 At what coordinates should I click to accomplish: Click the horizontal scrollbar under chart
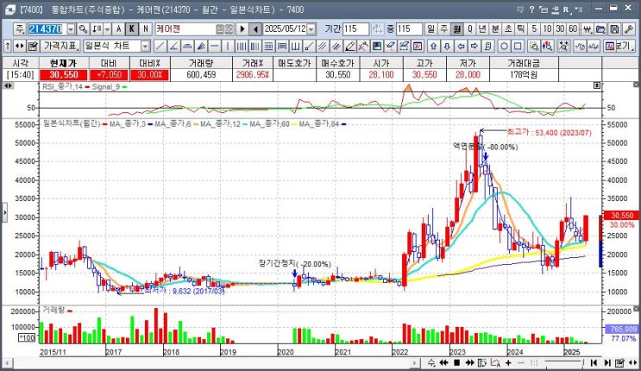[211, 362]
